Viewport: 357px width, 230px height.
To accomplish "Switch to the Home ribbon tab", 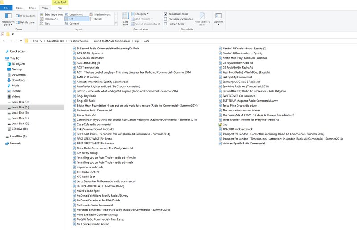I will (19, 8).
